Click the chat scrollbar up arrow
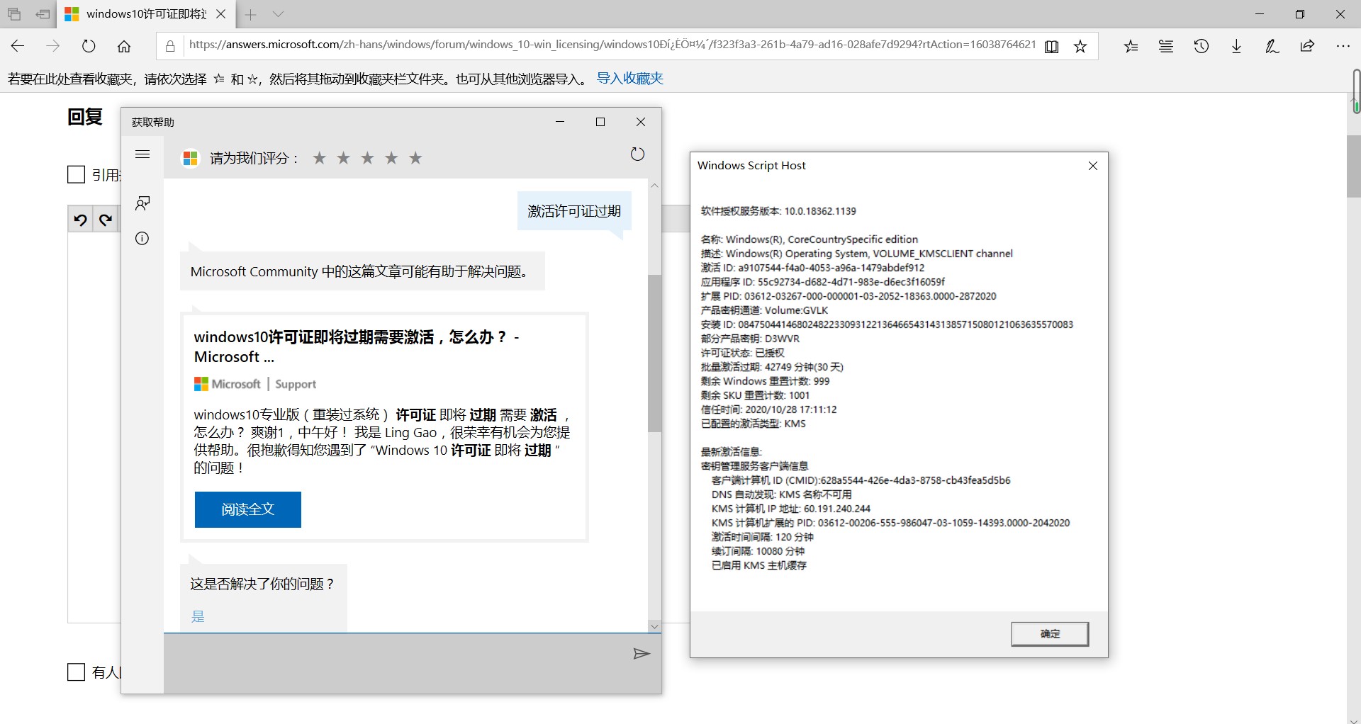1361x724 pixels. coord(654,186)
